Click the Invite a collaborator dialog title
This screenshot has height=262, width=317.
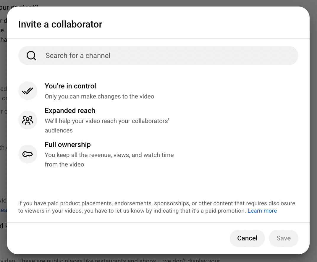pyautogui.click(x=60, y=24)
